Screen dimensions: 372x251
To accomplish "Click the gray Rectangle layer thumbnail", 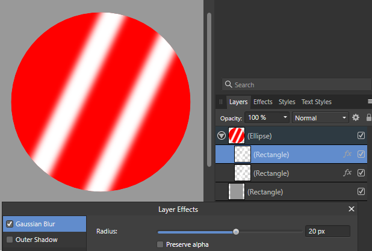I will [237, 191].
